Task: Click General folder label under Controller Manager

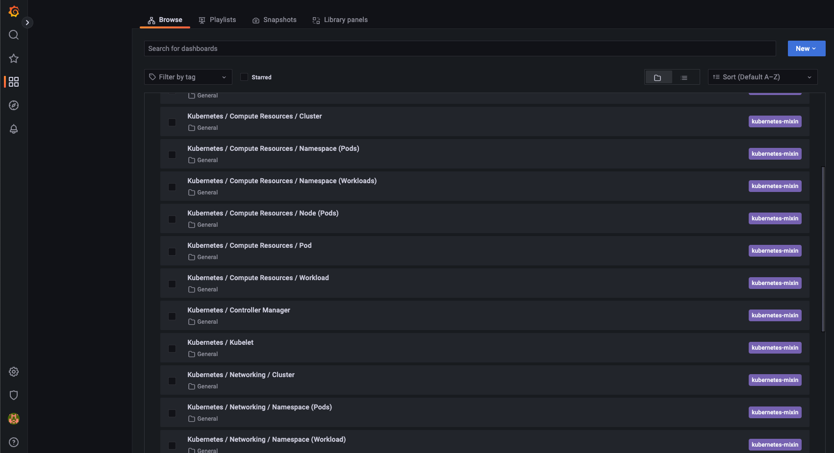Action: point(203,322)
